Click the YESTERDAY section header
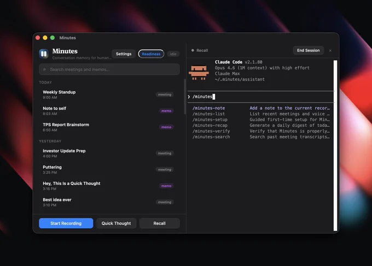This screenshot has width=372, height=266. pos(50,141)
